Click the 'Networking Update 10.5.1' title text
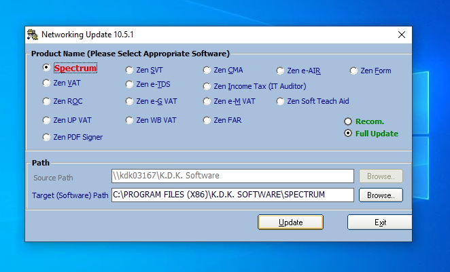 click(x=88, y=35)
